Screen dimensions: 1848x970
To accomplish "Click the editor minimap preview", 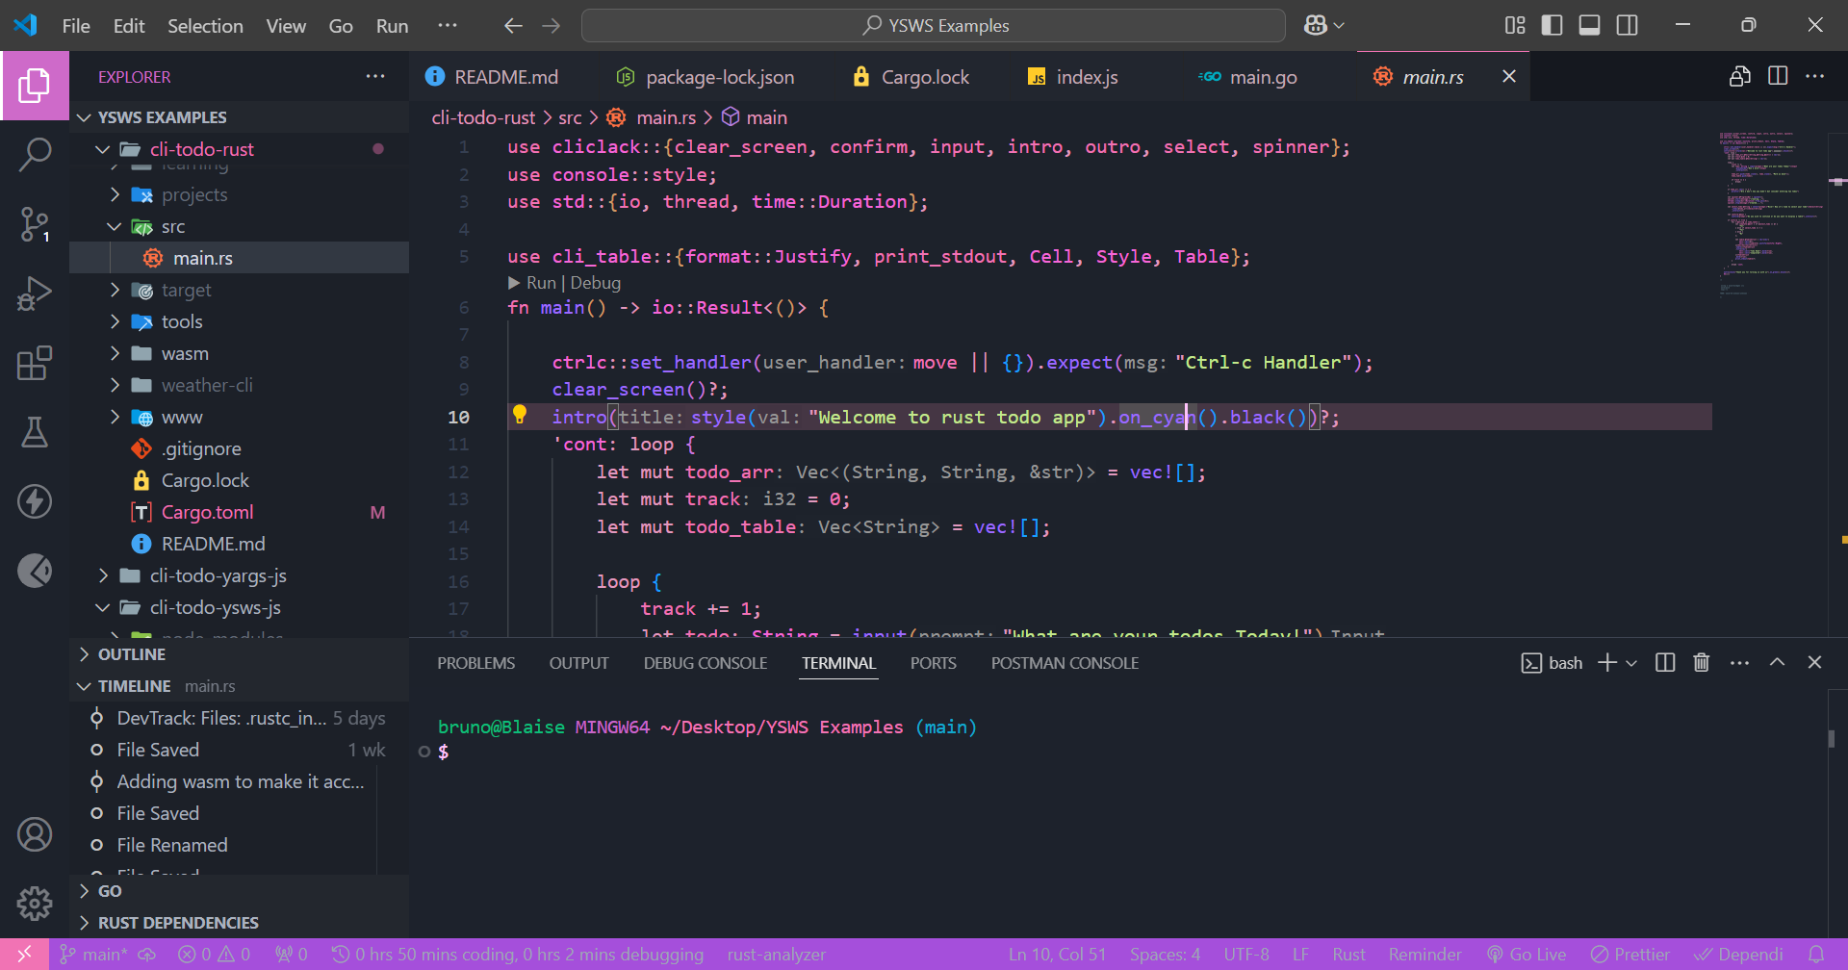I will point(1771,212).
